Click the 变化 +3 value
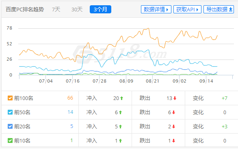 [x=225, y=126]
